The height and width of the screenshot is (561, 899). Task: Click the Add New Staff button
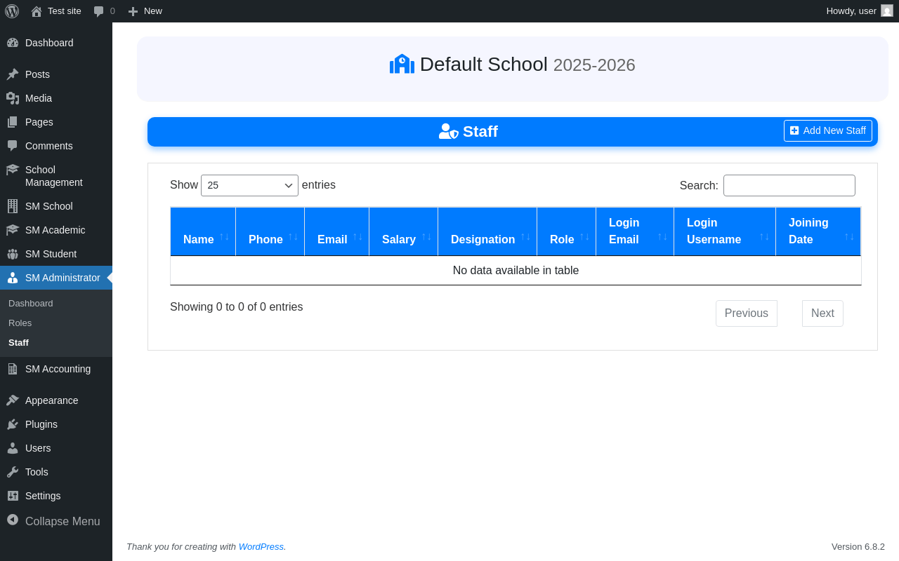(828, 130)
